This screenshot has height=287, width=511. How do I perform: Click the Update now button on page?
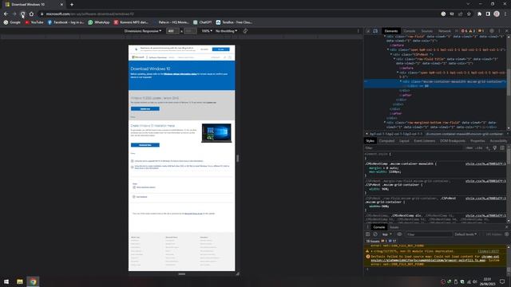145,108
